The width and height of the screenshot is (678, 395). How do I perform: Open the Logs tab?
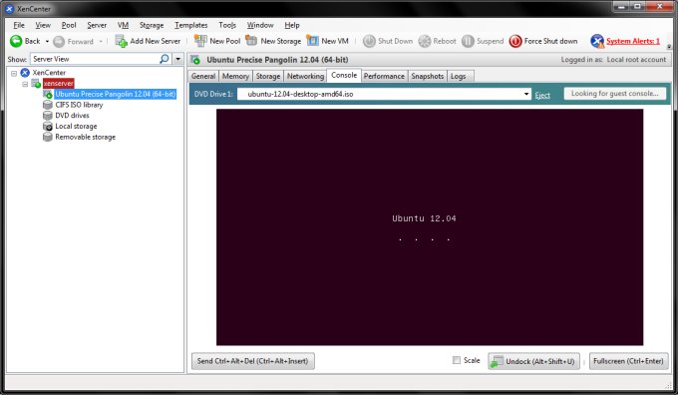point(459,76)
